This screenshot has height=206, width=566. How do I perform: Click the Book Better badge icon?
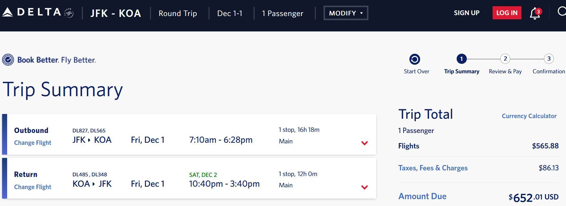pyautogui.click(x=8, y=60)
